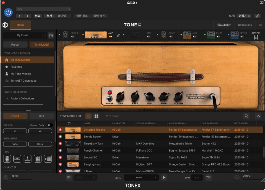
Task: Click the BPM 120 field
Action: click(x=197, y=177)
